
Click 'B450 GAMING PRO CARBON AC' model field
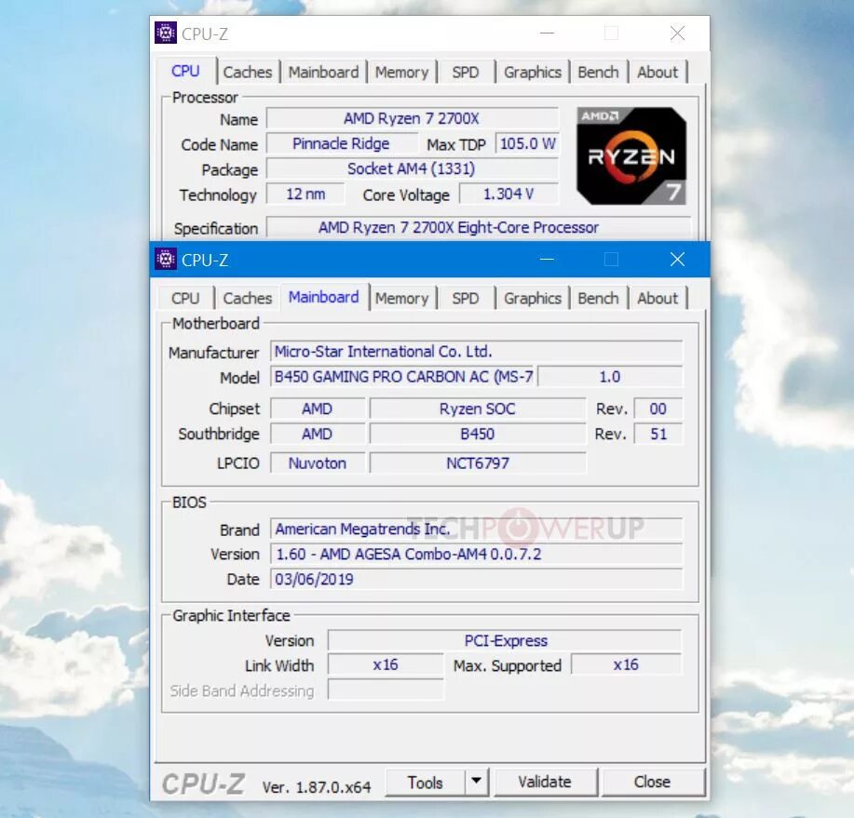point(403,377)
